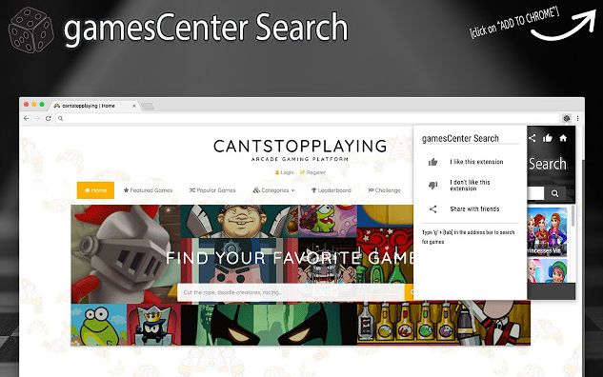Screen dimensions: 603x377
Task: Click the share icon beside Share with friends
Action: (433, 209)
